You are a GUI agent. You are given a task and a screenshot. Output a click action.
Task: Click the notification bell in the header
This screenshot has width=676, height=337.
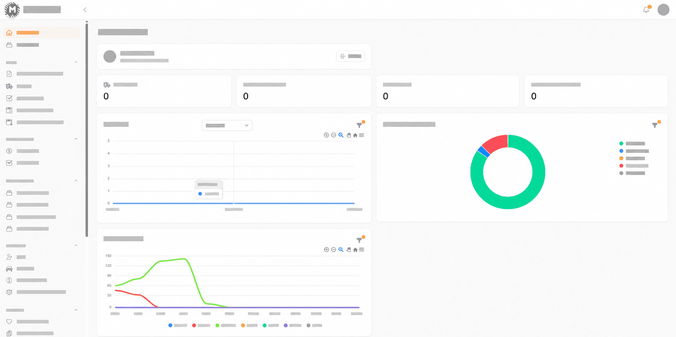(x=646, y=10)
